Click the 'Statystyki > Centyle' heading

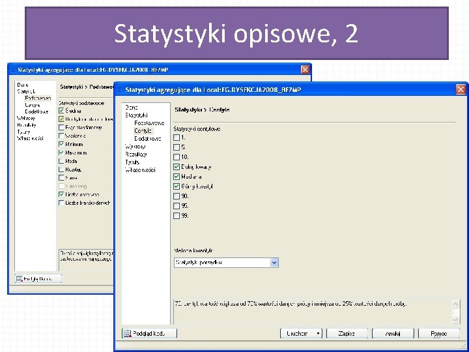tap(202, 110)
